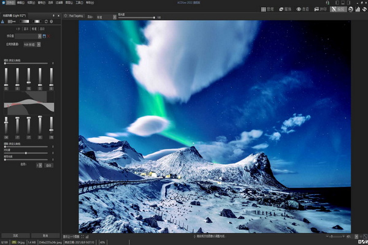Open the 预设值 preset dropdown
This screenshot has height=245, width=368.
point(28,36)
